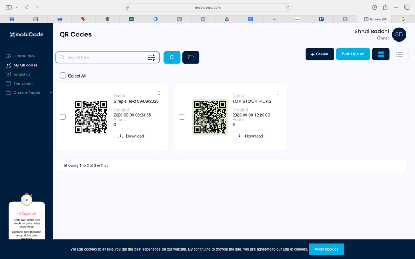Click the name 'TOP STOCK PICKS'
The image size is (415, 259).
click(252, 101)
